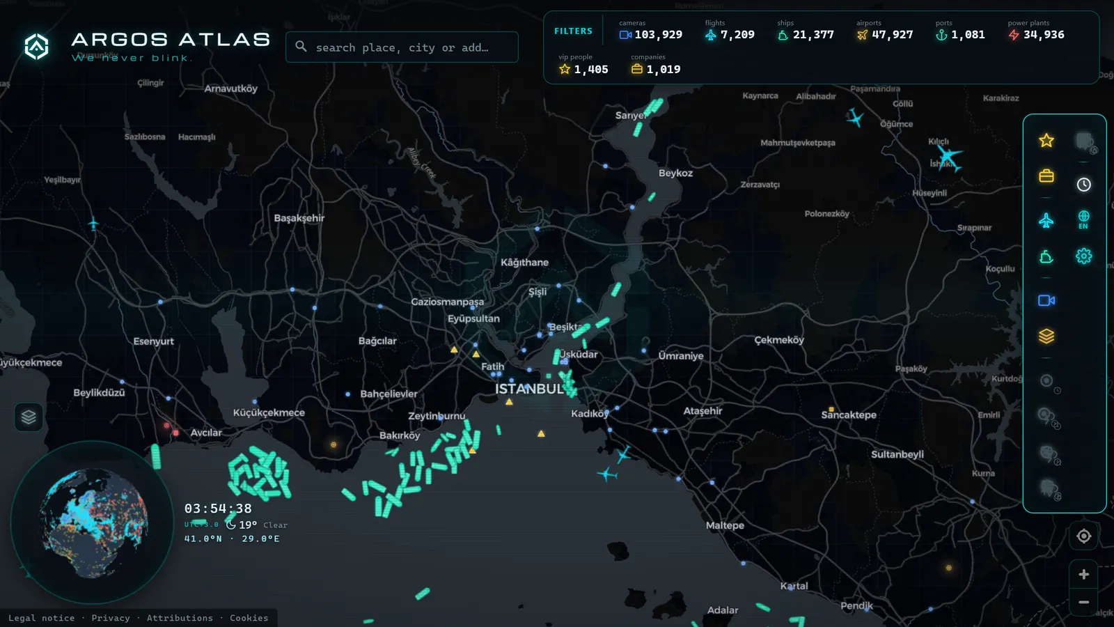Toggle the companies briefcase layer in sidebar
This screenshot has width=1114, height=627.
(x=1046, y=176)
